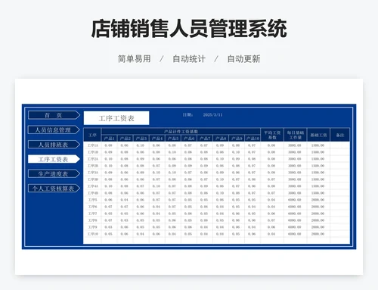Select row label 工序1B
Viewport: 378px width, 290px height.
[92, 152]
